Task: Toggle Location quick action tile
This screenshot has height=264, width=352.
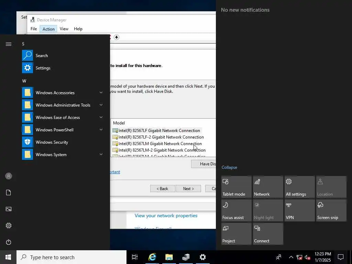Action: pyautogui.click(x=331, y=187)
